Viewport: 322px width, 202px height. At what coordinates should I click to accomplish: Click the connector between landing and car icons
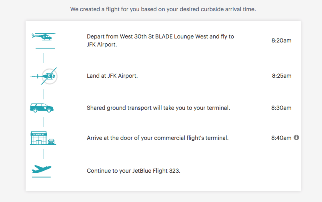[x=43, y=94]
